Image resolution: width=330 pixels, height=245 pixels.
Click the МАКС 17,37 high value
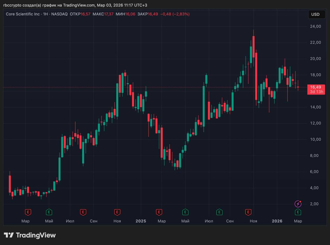coord(103,14)
